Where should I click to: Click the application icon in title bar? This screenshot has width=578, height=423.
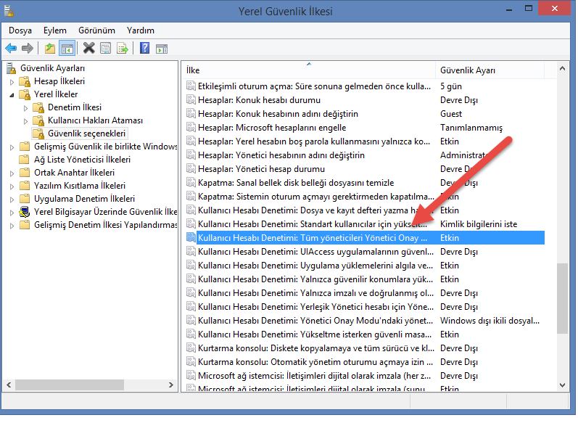pos(9,11)
